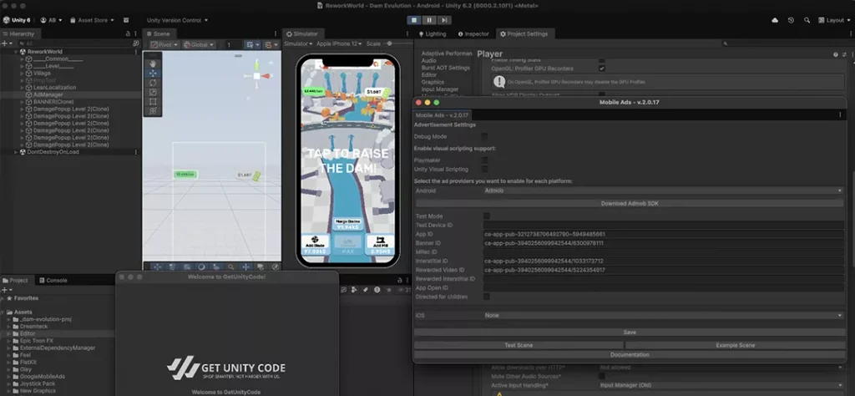Click the Documentation button
The height and width of the screenshot is (396, 855).
tap(630, 354)
